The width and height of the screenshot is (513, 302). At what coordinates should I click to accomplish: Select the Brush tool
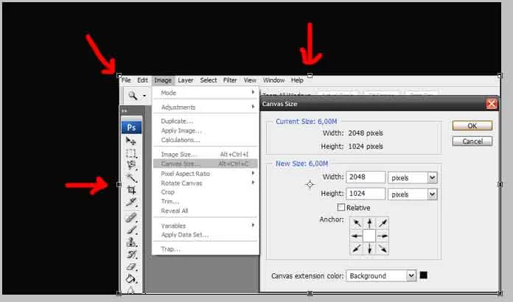(x=131, y=230)
